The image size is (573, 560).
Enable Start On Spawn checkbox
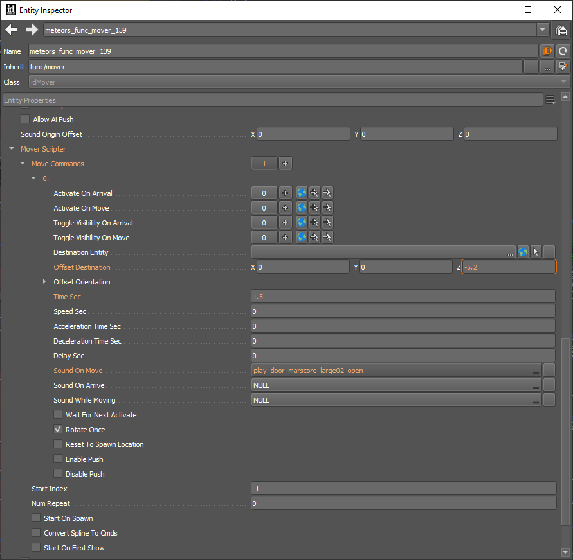point(36,518)
